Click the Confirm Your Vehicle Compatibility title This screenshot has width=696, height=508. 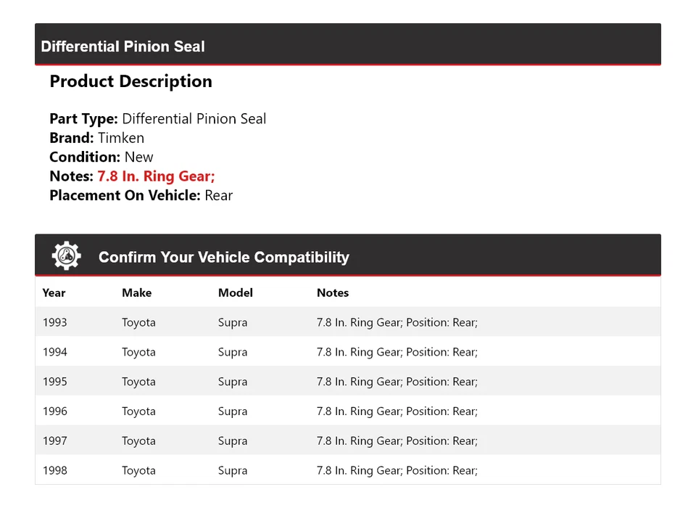(x=223, y=257)
